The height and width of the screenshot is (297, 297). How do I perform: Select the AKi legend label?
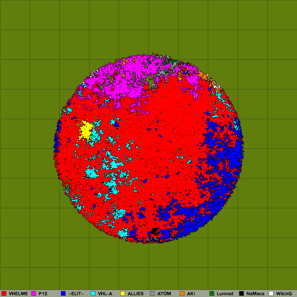[x=191, y=294]
